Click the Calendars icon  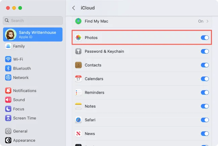point(78,79)
